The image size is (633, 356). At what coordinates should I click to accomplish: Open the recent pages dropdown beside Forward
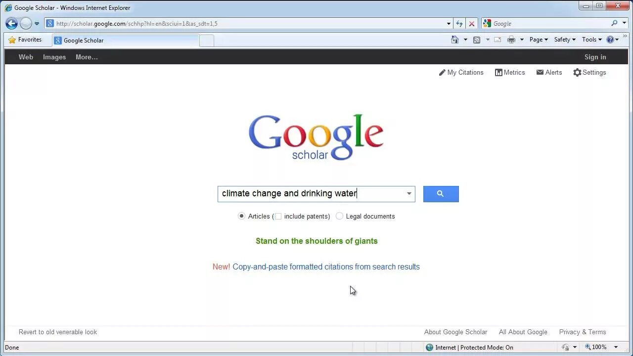coord(37,24)
